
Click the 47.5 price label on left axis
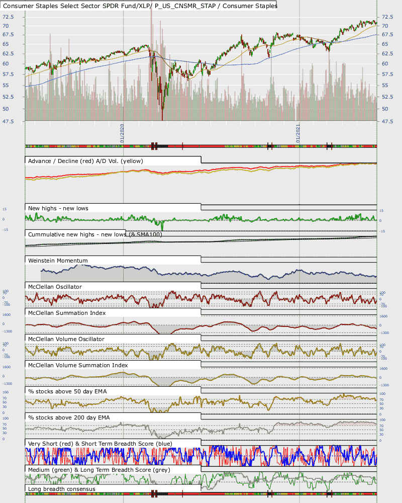(8, 121)
